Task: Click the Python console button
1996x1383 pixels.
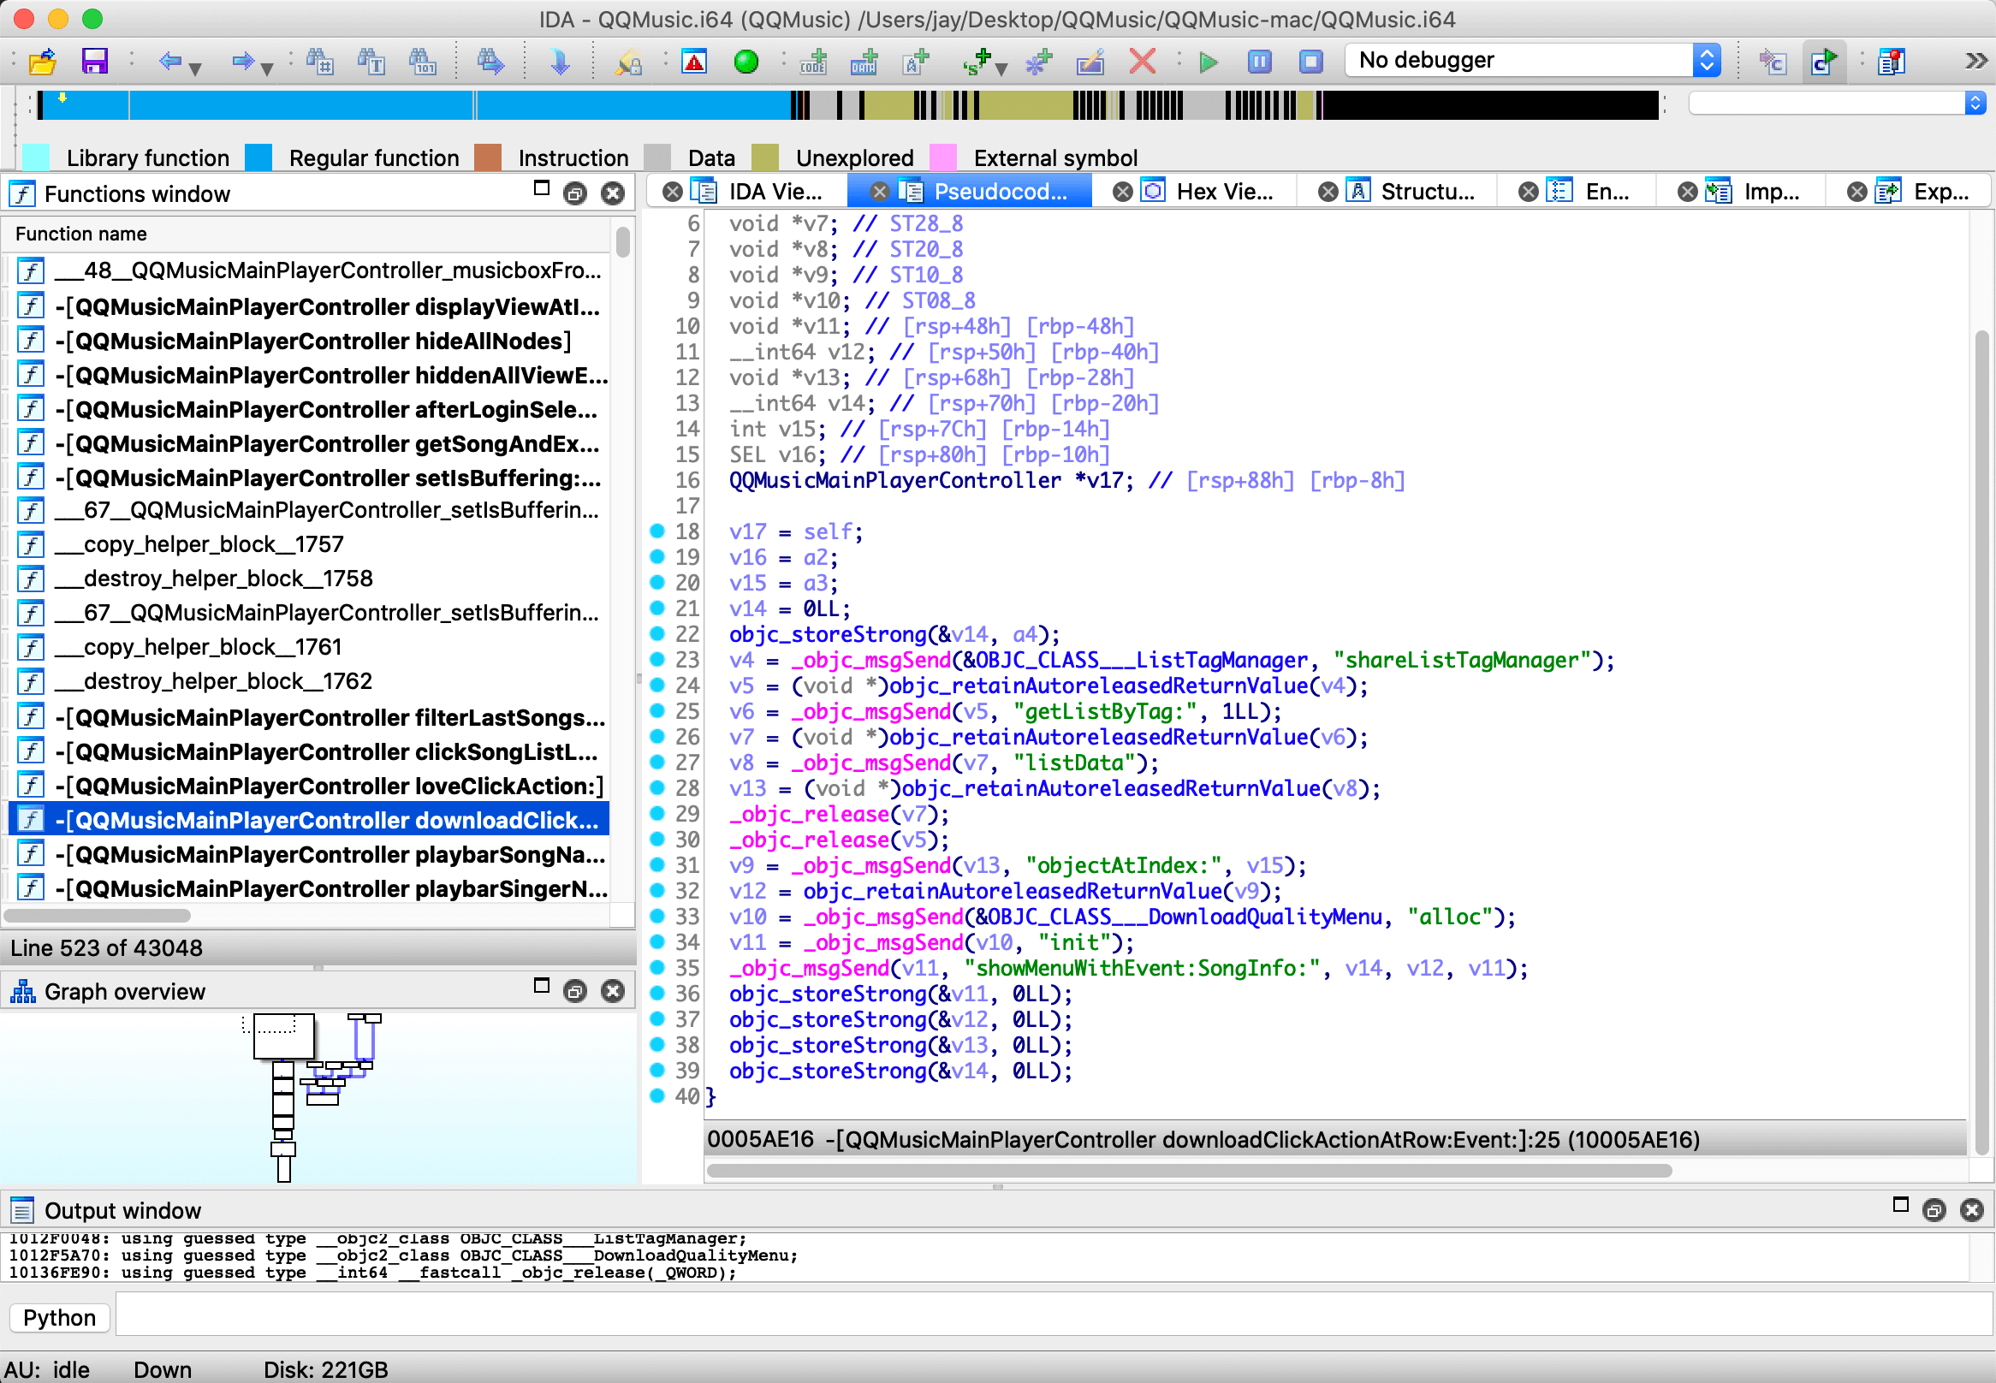Action: click(x=59, y=1317)
